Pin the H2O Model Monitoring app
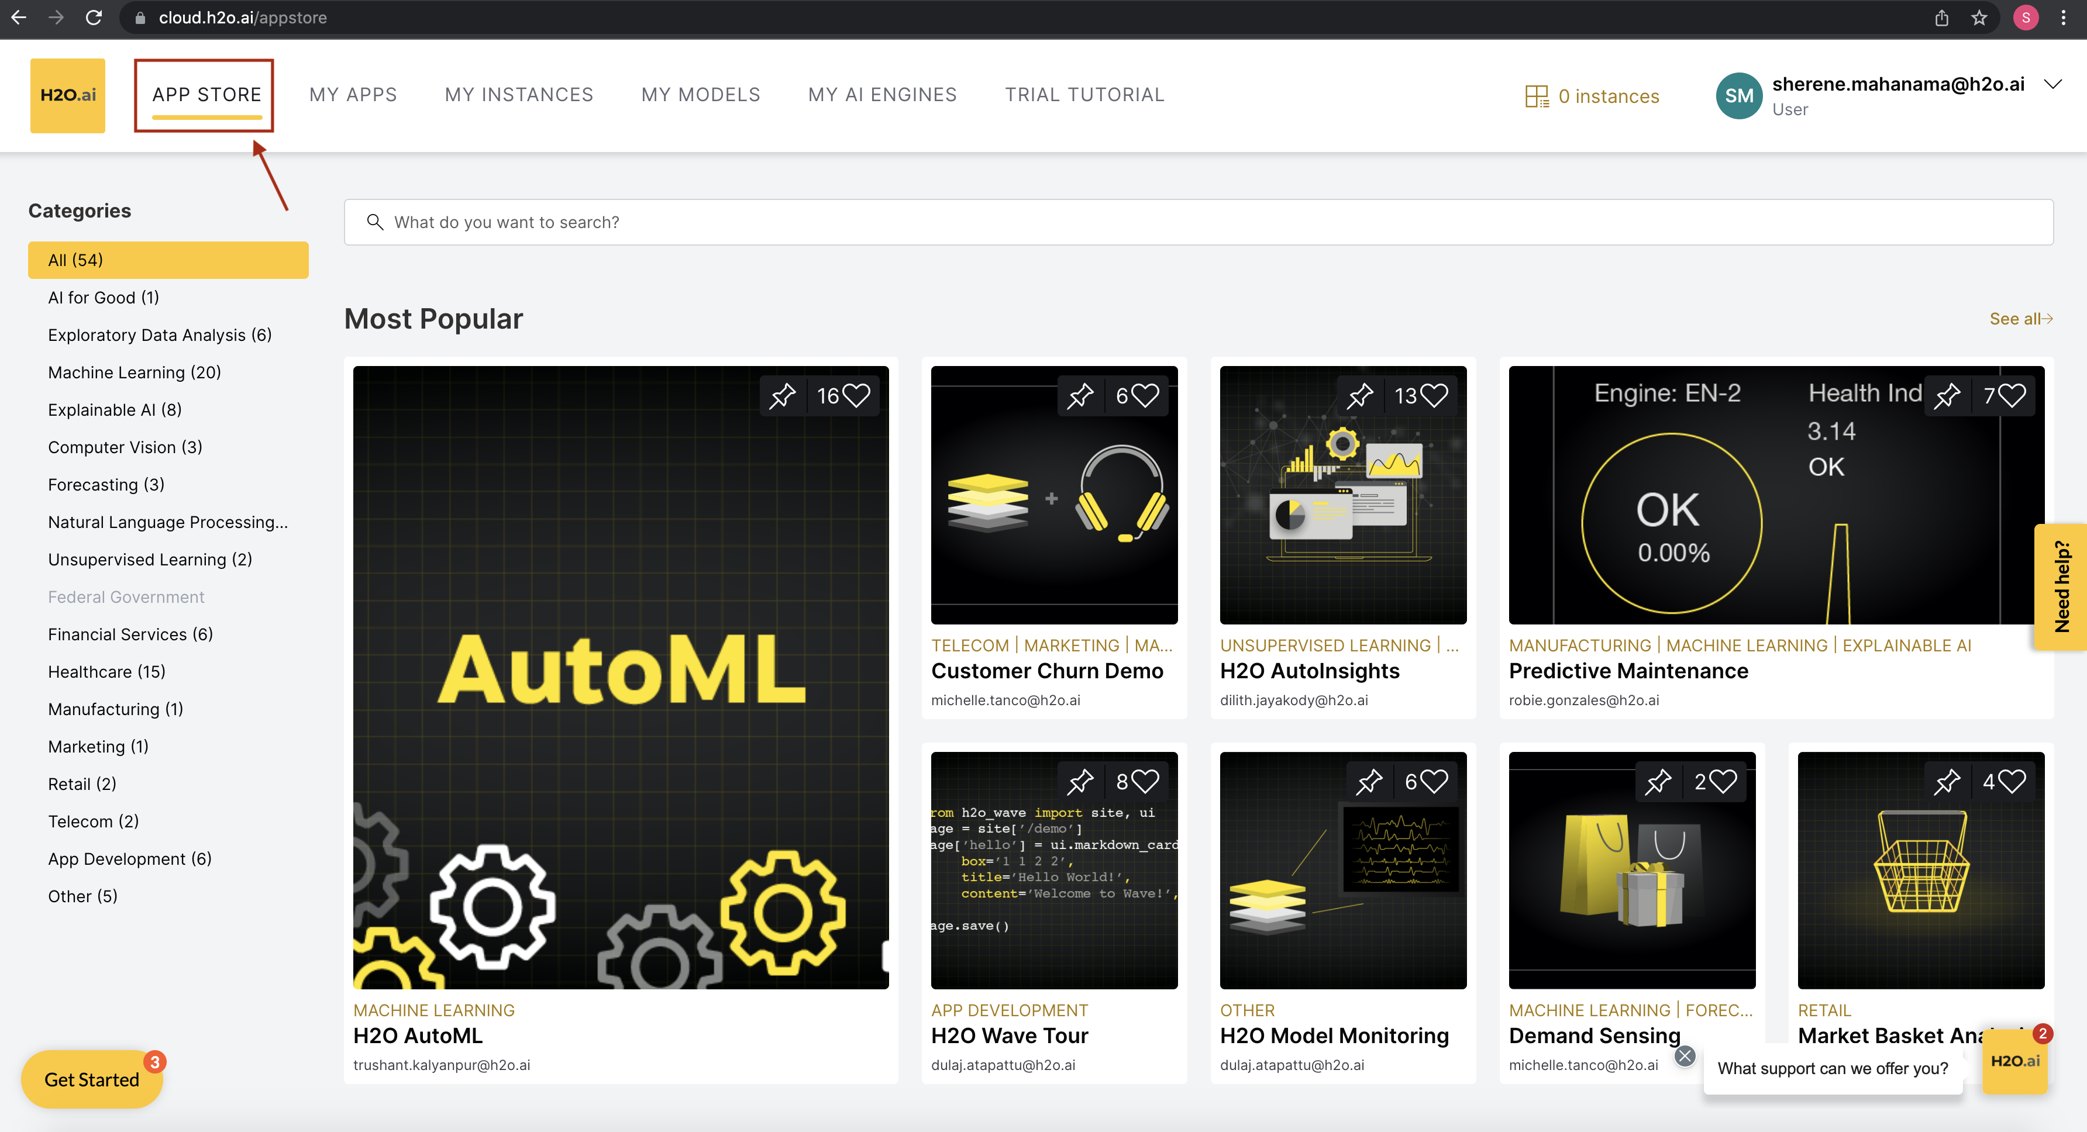2087x1132 pixels. 1370,781
